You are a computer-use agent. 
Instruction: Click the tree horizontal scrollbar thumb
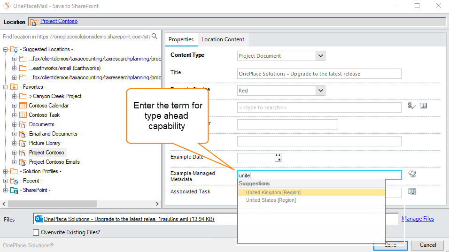53,204
